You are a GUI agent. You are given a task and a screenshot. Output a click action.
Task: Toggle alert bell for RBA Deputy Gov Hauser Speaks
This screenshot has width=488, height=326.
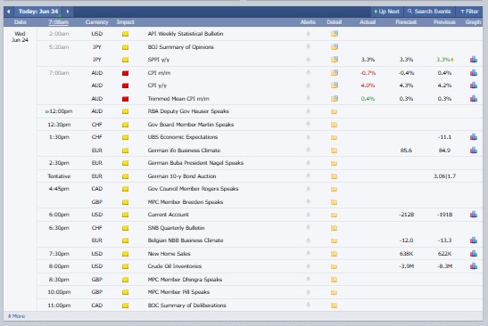[x=308, y=111]
